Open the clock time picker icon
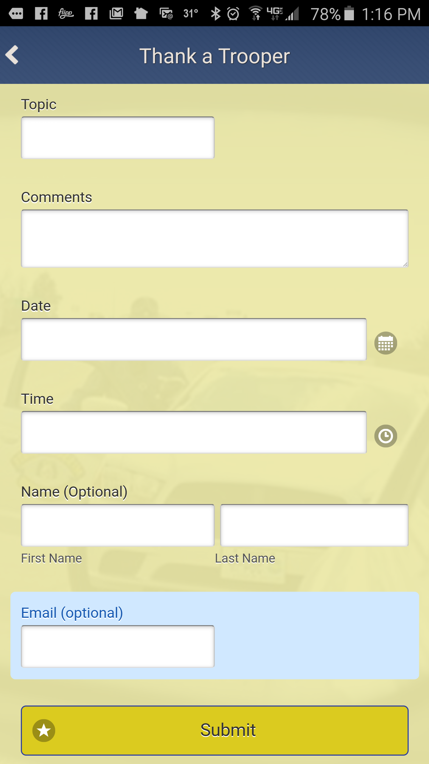This screenshot has height=764, width=429. (386, 436)
